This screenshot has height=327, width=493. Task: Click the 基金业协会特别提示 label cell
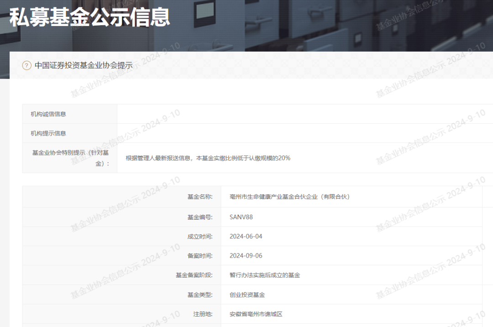[70, 158]
